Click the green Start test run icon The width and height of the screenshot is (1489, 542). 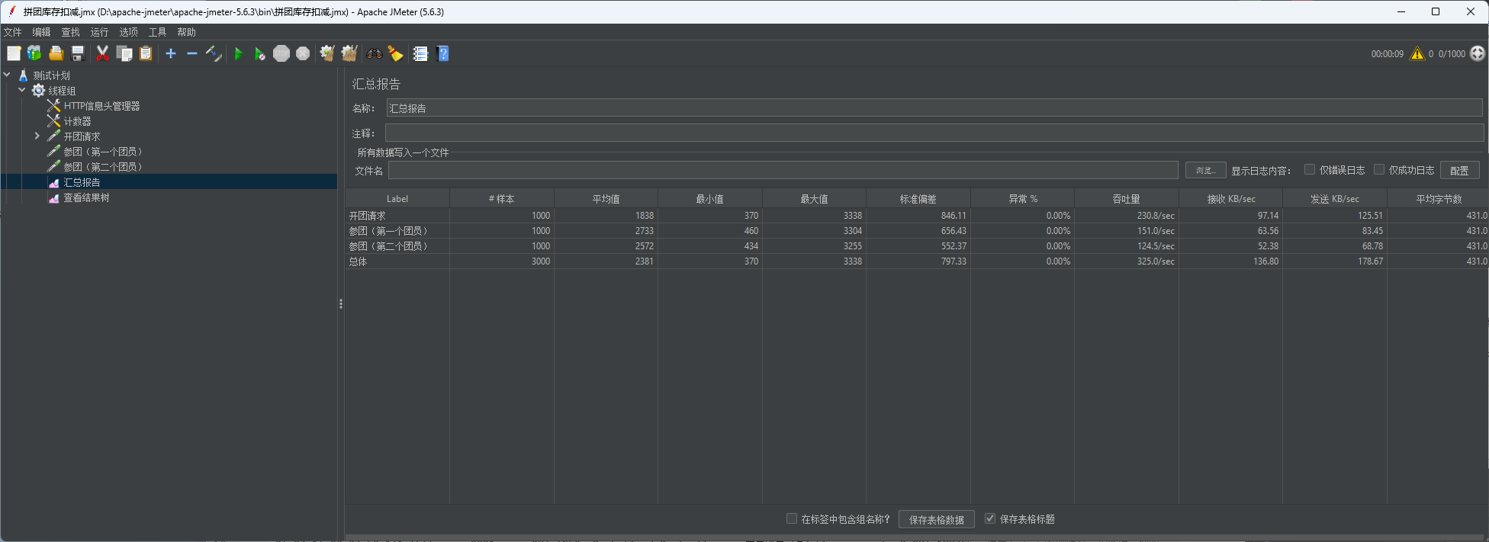click(x=238, y=53)
